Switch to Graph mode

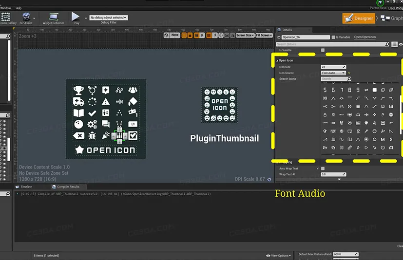(x=392, y=18)
